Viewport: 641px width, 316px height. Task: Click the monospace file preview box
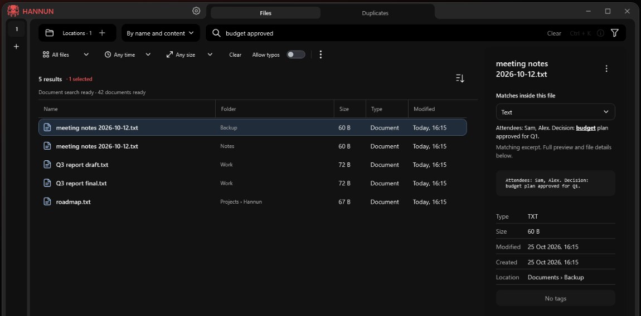click(x=555, y=183)
